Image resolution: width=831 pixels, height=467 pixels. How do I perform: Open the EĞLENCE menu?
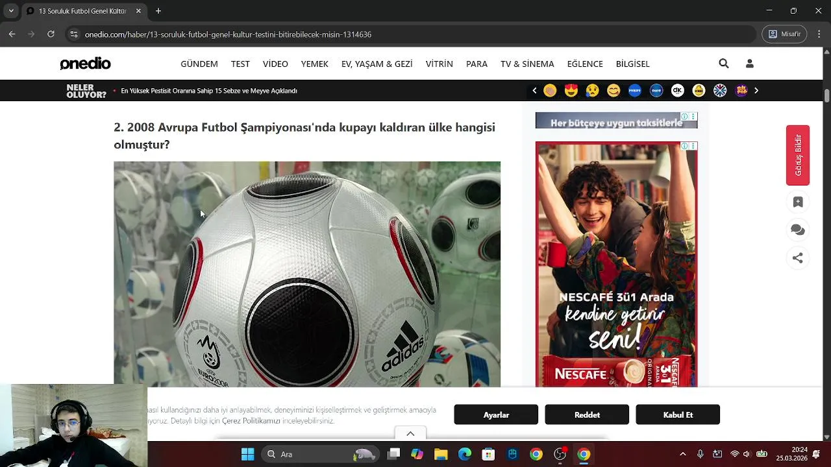pyautogui.click(x=585, y=64)
